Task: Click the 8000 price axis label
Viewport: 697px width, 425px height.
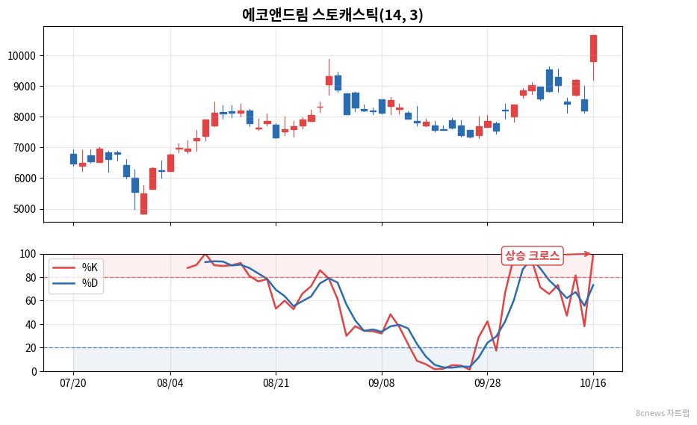Action: [25, 117]
